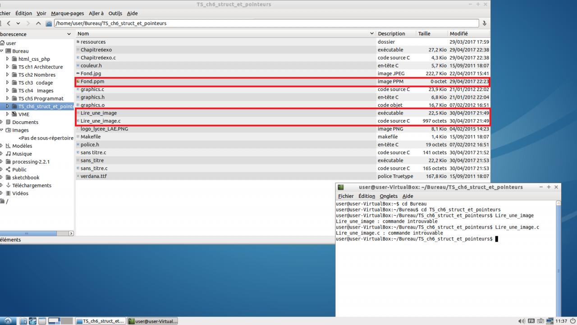Launch web browser from taskbar launcher
The width and height of the screenshot is (577, 325).
pos(33,321)
